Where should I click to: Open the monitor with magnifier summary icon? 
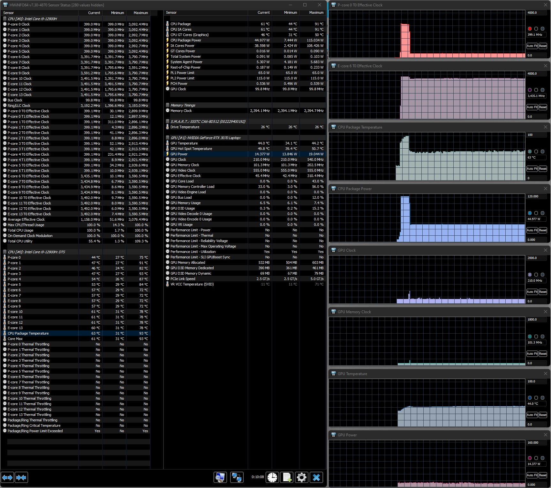(x=220, y=477)
